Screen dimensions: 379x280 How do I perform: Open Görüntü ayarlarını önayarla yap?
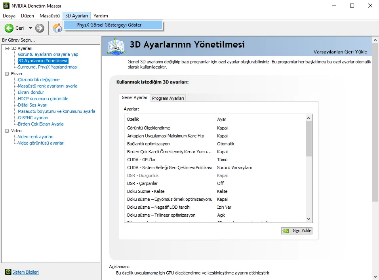[x=48, y=54]
